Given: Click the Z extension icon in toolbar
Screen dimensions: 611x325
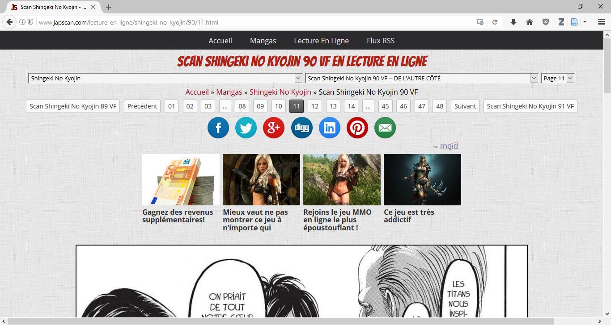Looking at the screenshot, I should 561,22.
